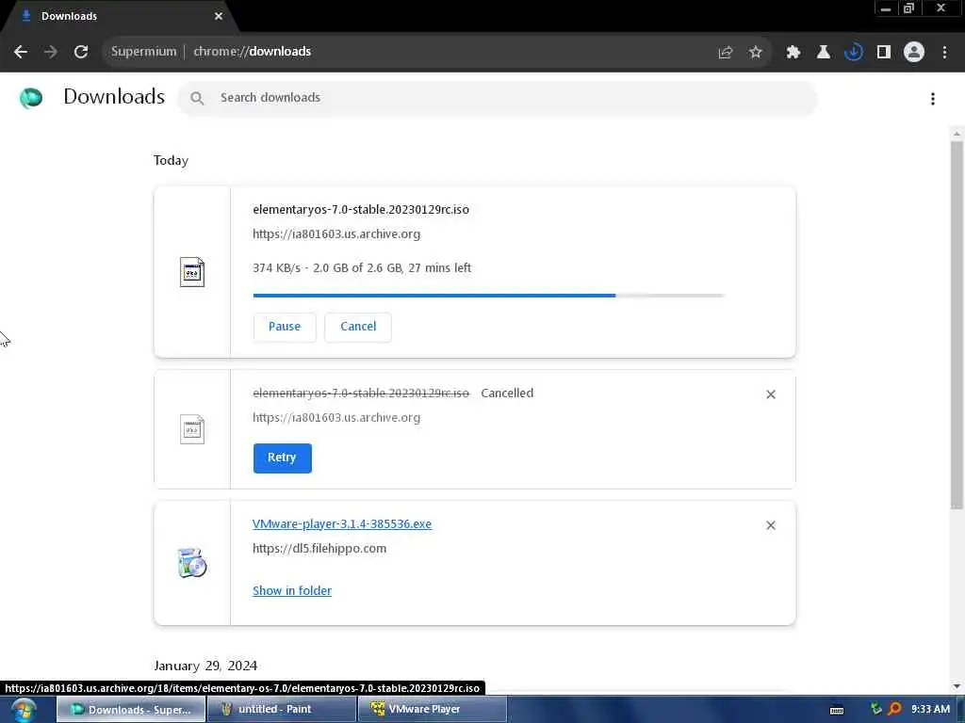Reload the downloads page
The image size is (965, 723).
click(81, 52)
